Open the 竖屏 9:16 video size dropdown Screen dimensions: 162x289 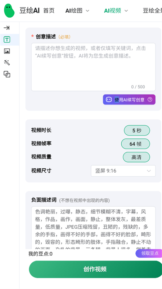point(123,171)
